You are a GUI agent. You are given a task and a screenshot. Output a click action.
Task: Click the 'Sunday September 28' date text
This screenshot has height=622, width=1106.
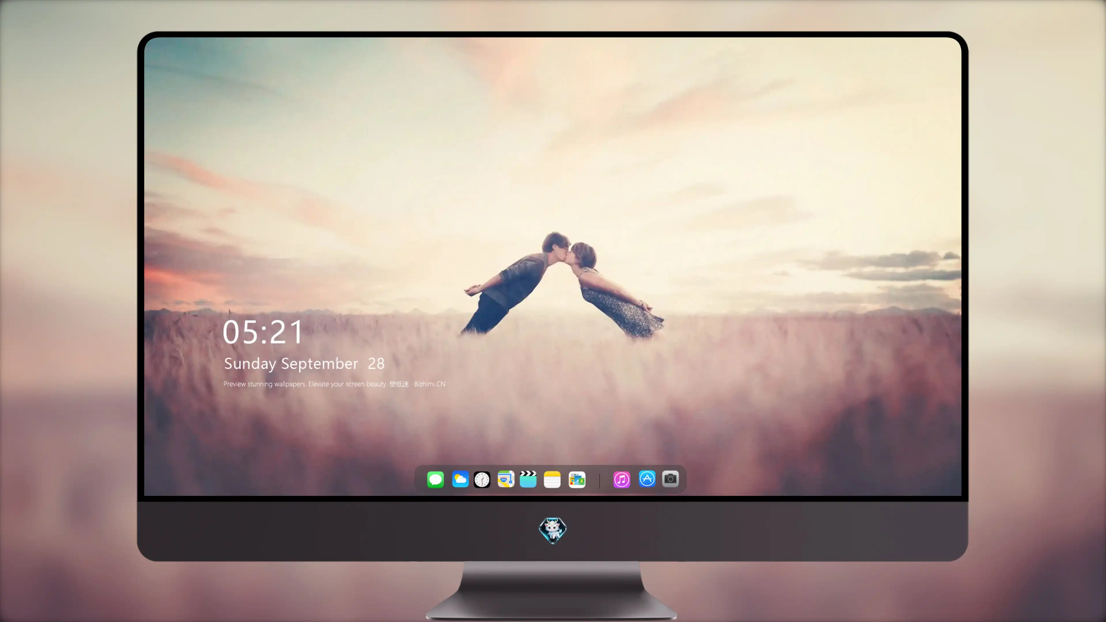304,364
